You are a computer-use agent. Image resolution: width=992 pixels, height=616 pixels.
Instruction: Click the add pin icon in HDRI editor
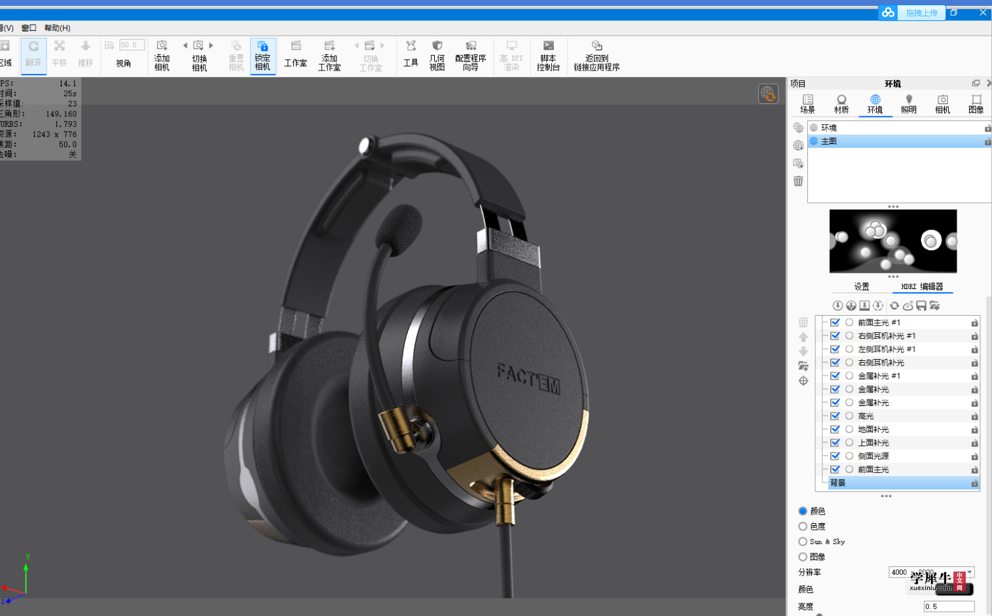(x=837, y=305)
